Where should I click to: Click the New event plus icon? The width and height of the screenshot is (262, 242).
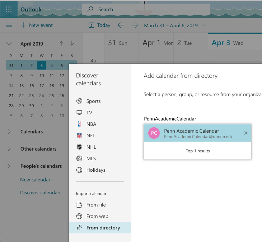coord(23,25)
